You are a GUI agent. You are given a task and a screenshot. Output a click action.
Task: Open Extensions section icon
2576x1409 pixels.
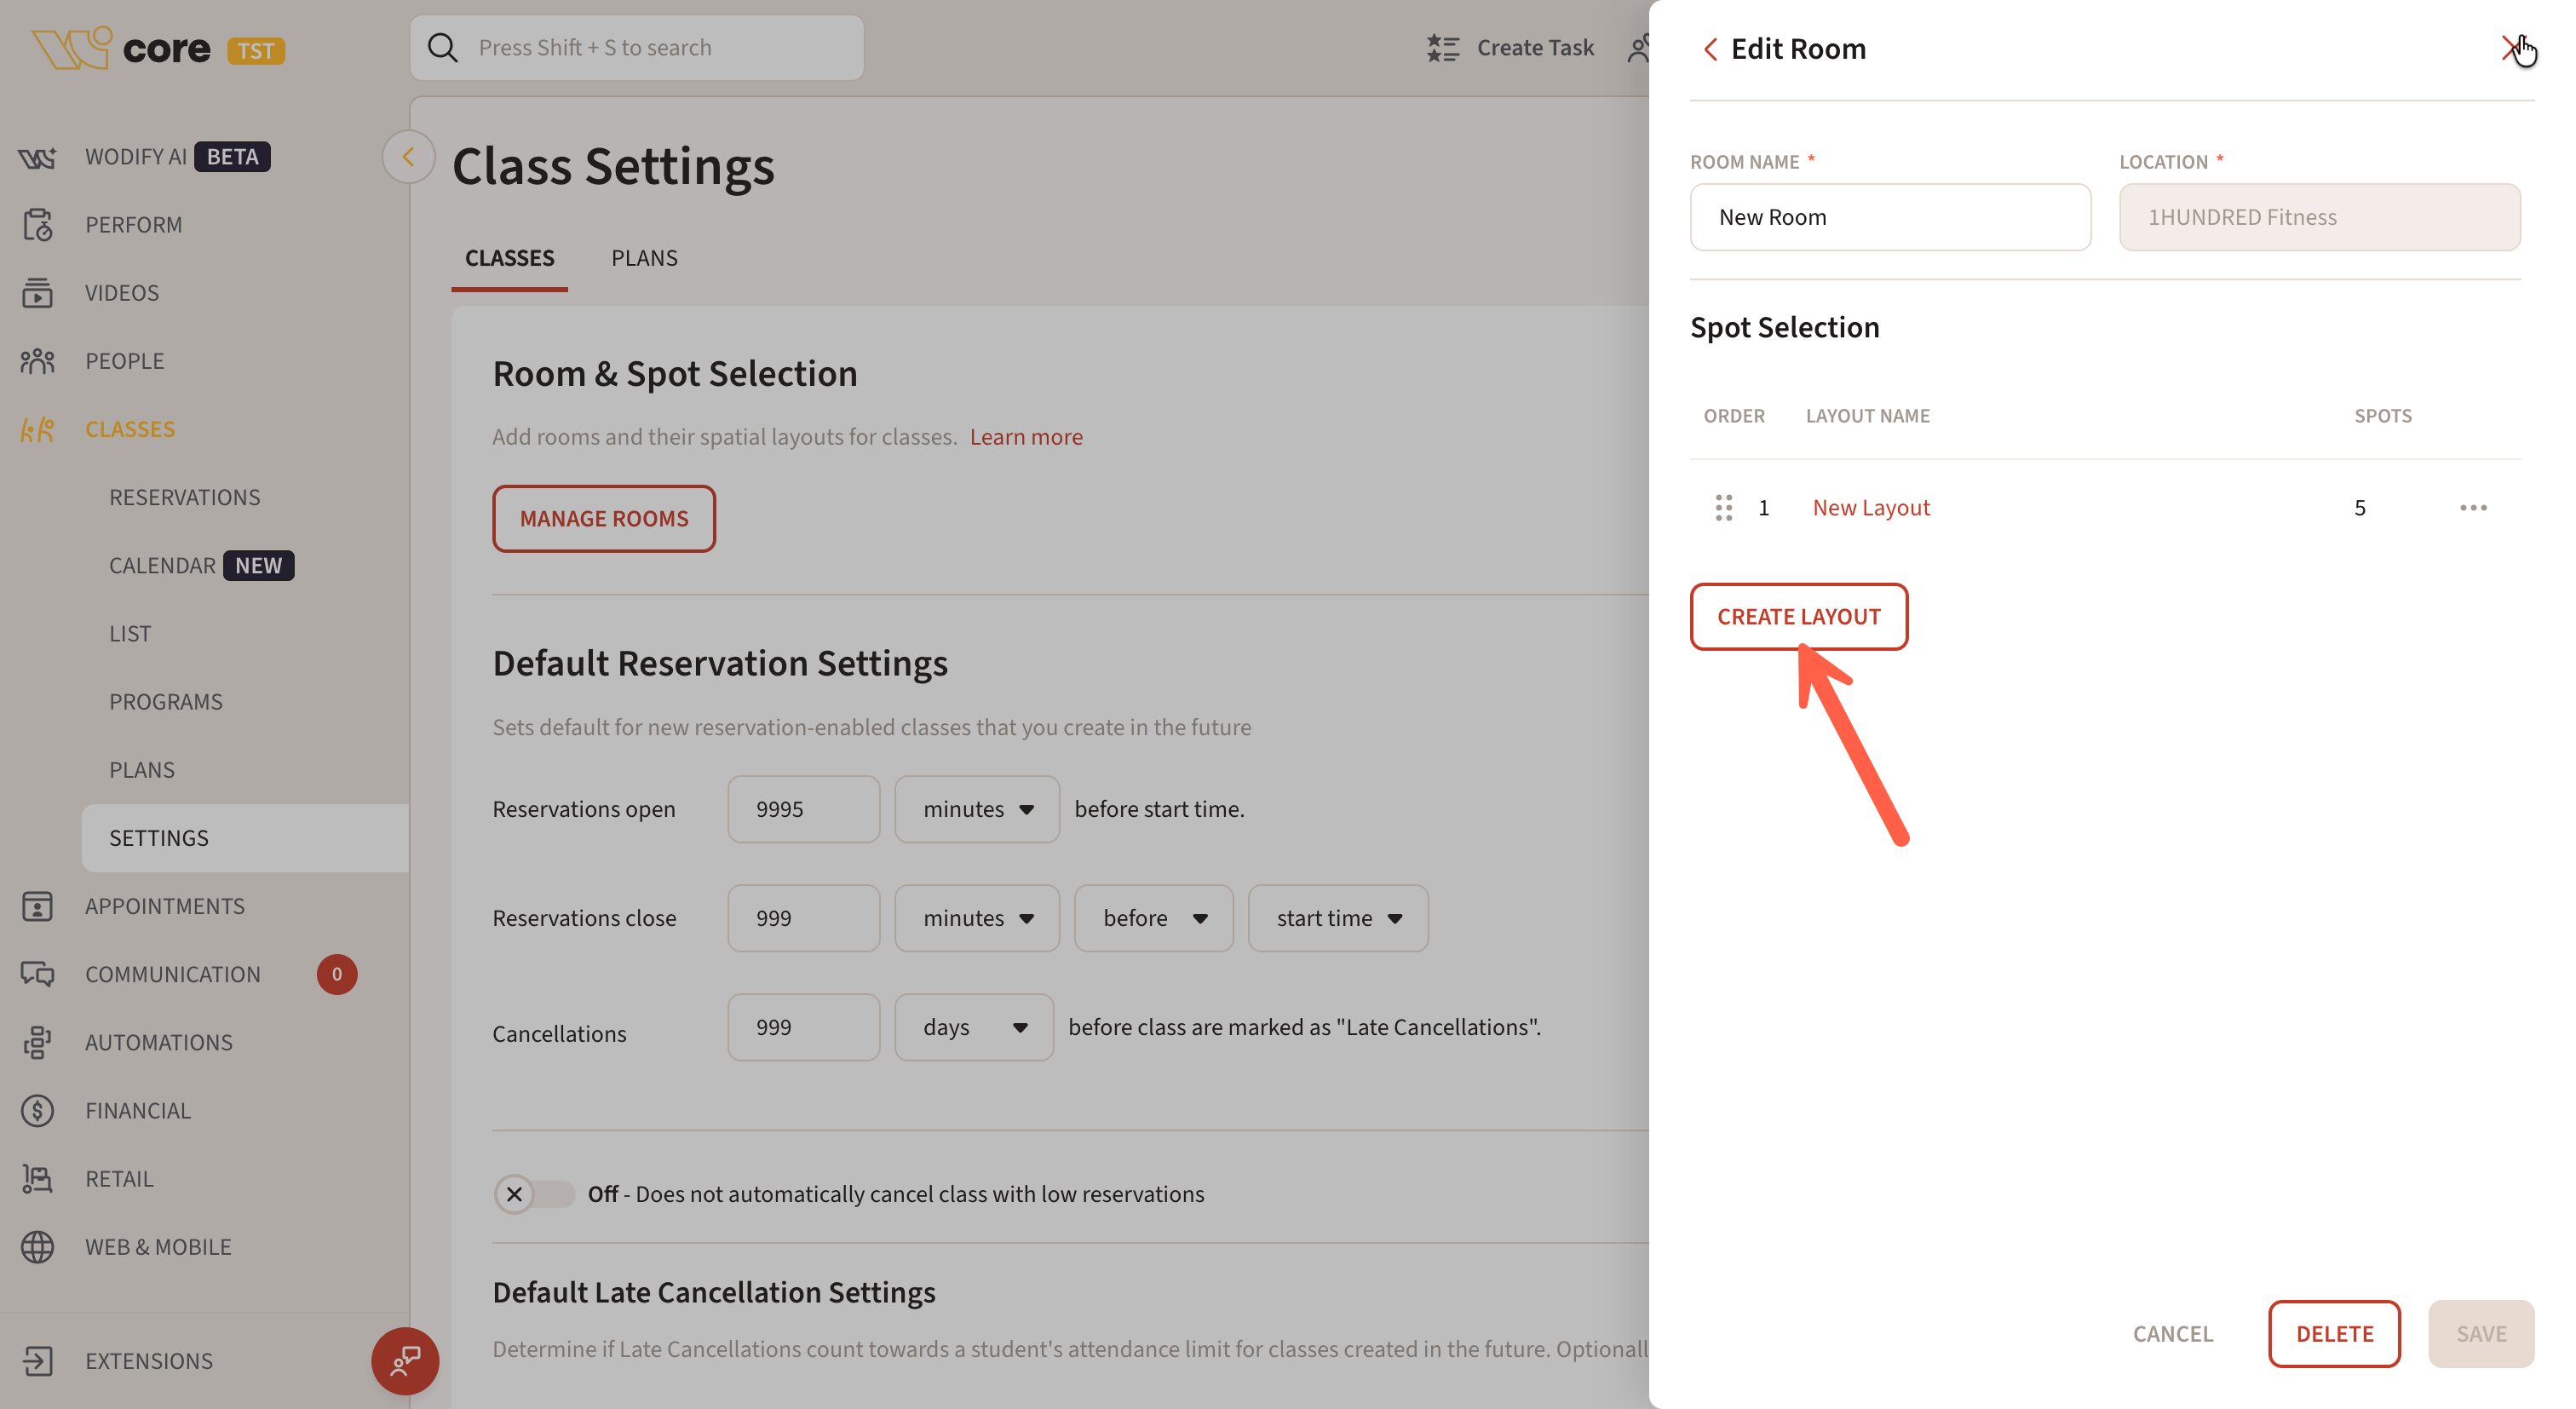pos(37,1361)
